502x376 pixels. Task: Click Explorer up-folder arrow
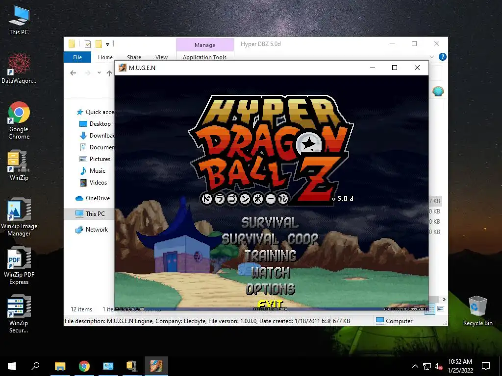tap(109, 73)
